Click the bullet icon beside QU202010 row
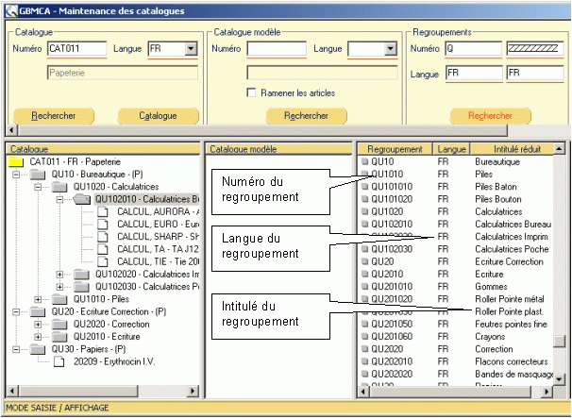 (364, 360)
